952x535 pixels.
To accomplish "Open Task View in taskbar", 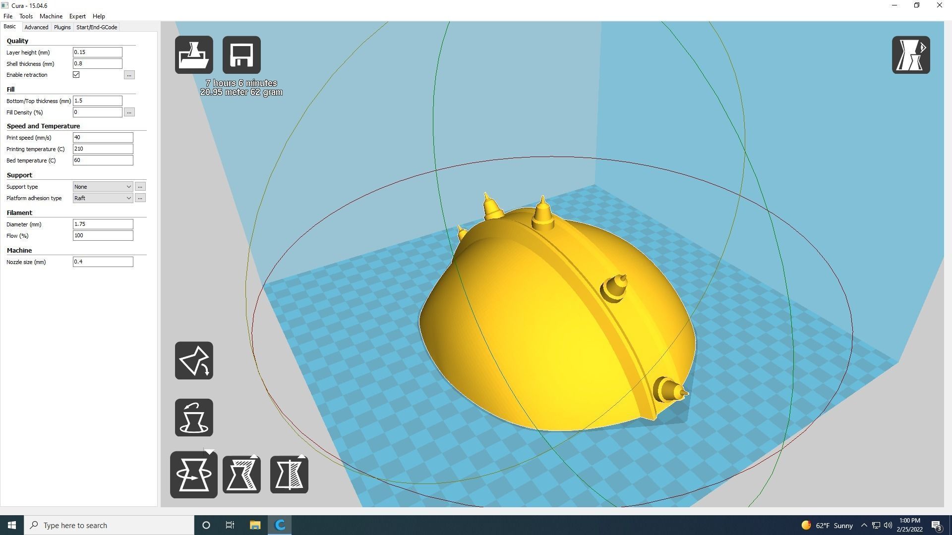I will point(230,525).
